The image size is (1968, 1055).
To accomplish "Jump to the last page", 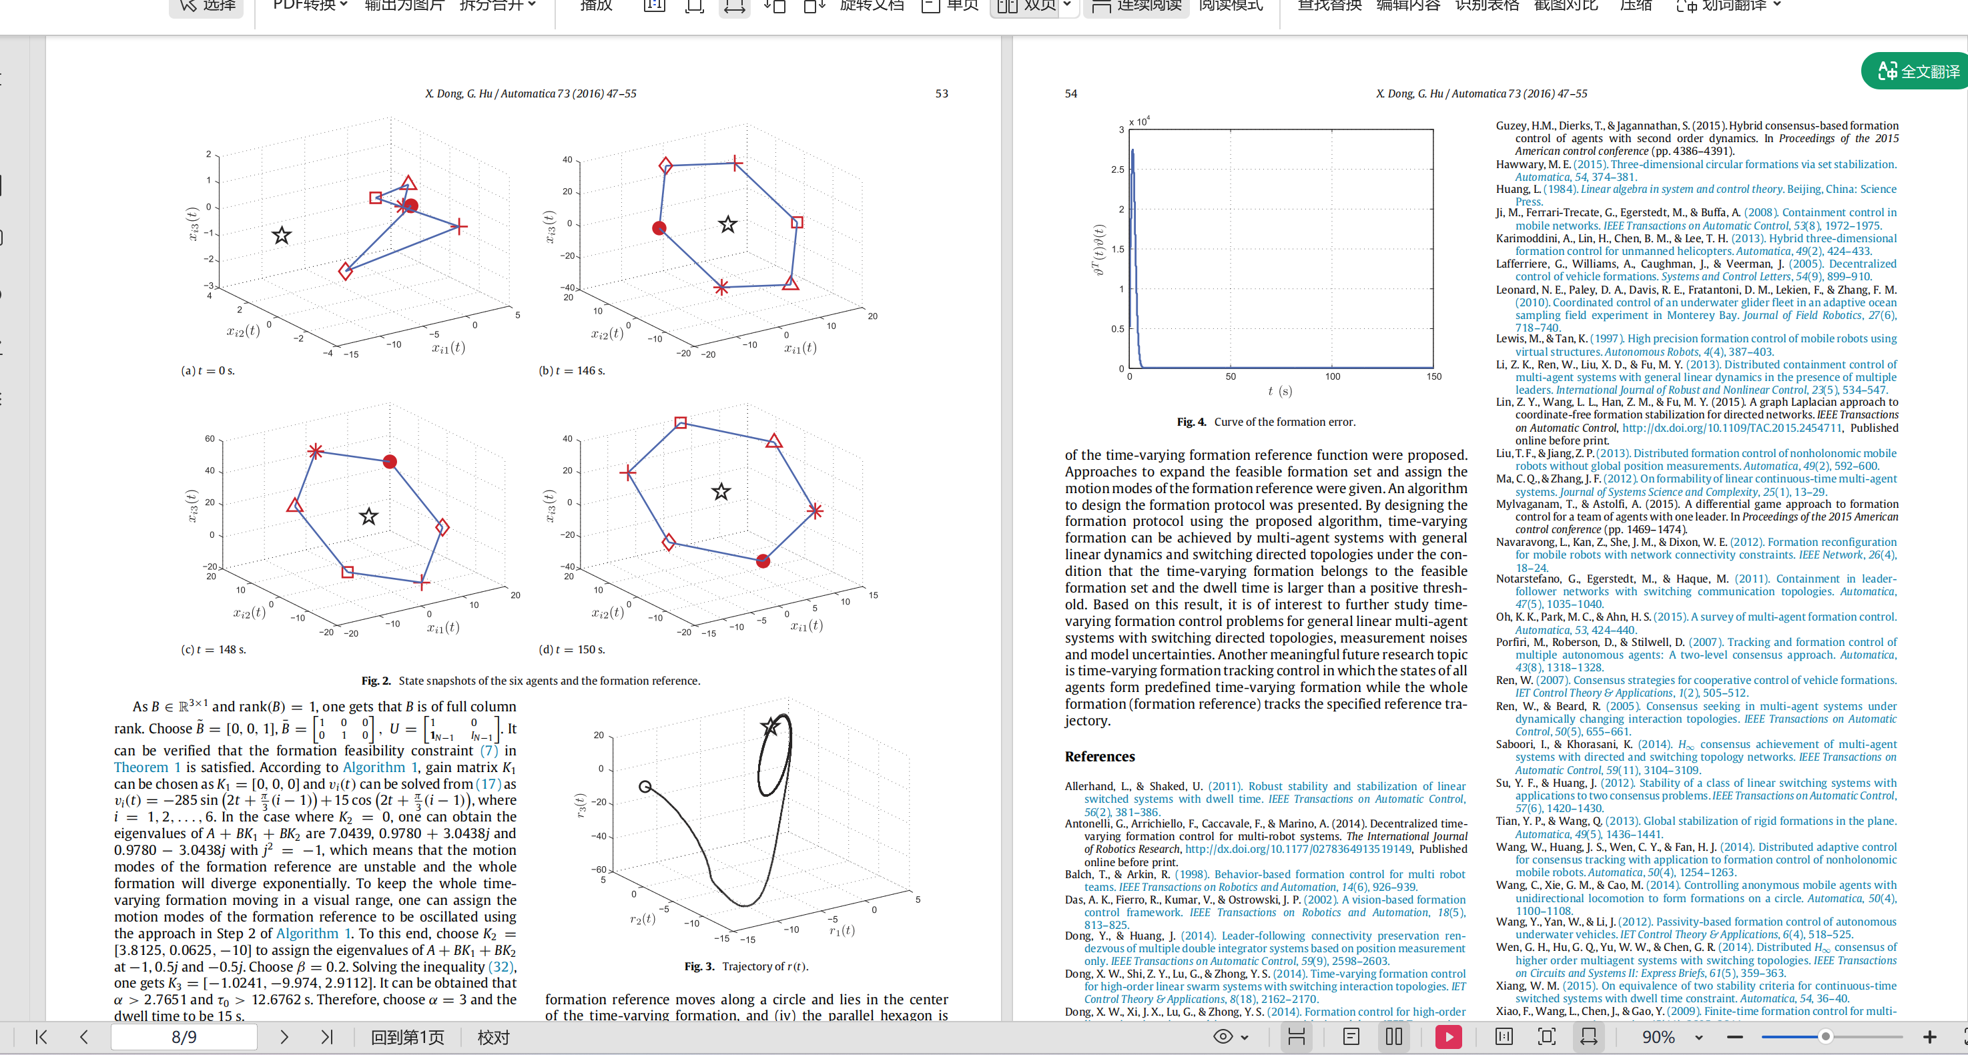I will (x=327, y=1037).
